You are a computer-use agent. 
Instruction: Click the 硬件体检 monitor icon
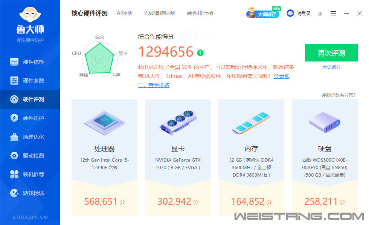[x=14, y=62]
